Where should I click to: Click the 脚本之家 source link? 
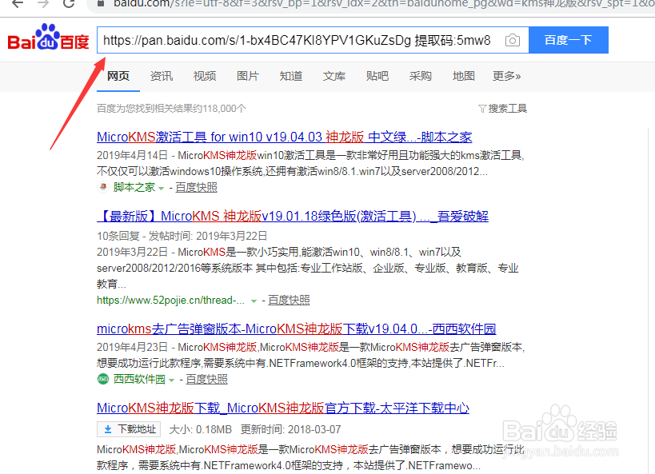pyautogui.click(x=134, y=188)
